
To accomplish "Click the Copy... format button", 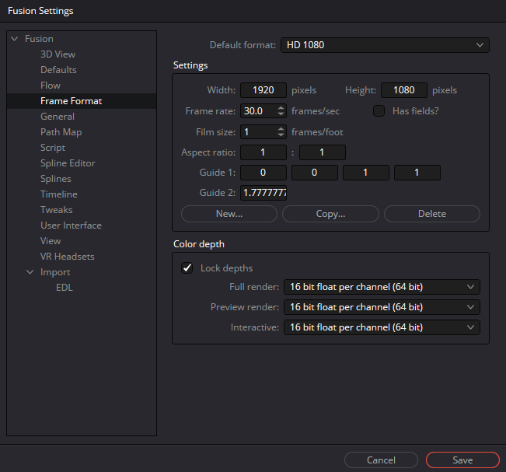I will 330,214.
